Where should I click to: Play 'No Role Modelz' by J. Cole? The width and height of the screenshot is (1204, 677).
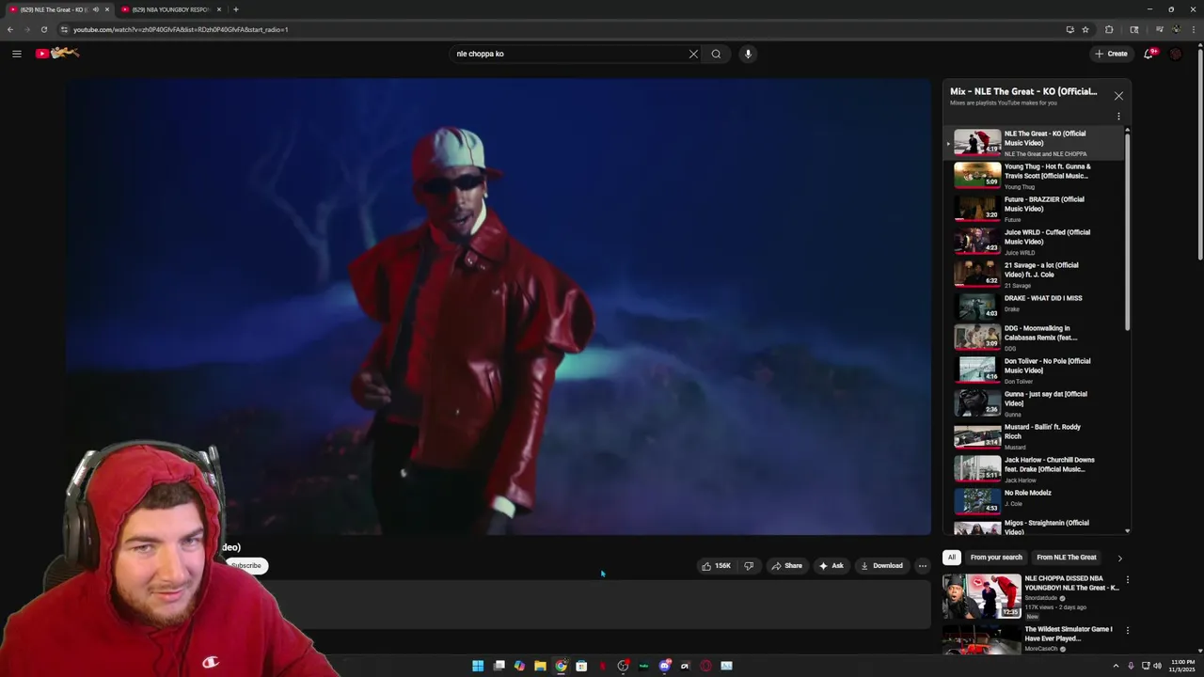click(1033, 500)
